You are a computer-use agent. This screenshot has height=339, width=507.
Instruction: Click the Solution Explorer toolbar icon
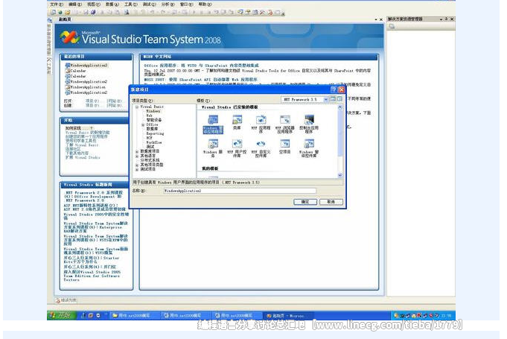pyautogui.click(x=240, y=12)
